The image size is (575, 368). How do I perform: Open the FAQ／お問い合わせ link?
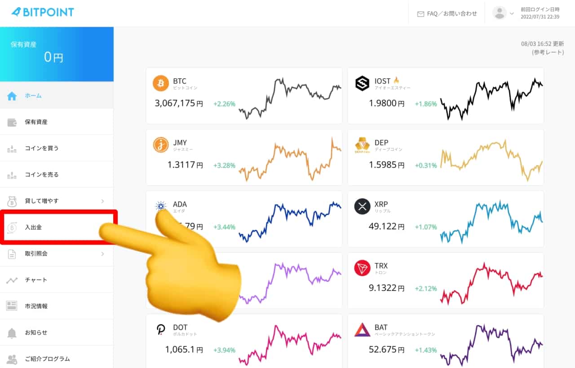pyautogui.click(x=447, y=14)
